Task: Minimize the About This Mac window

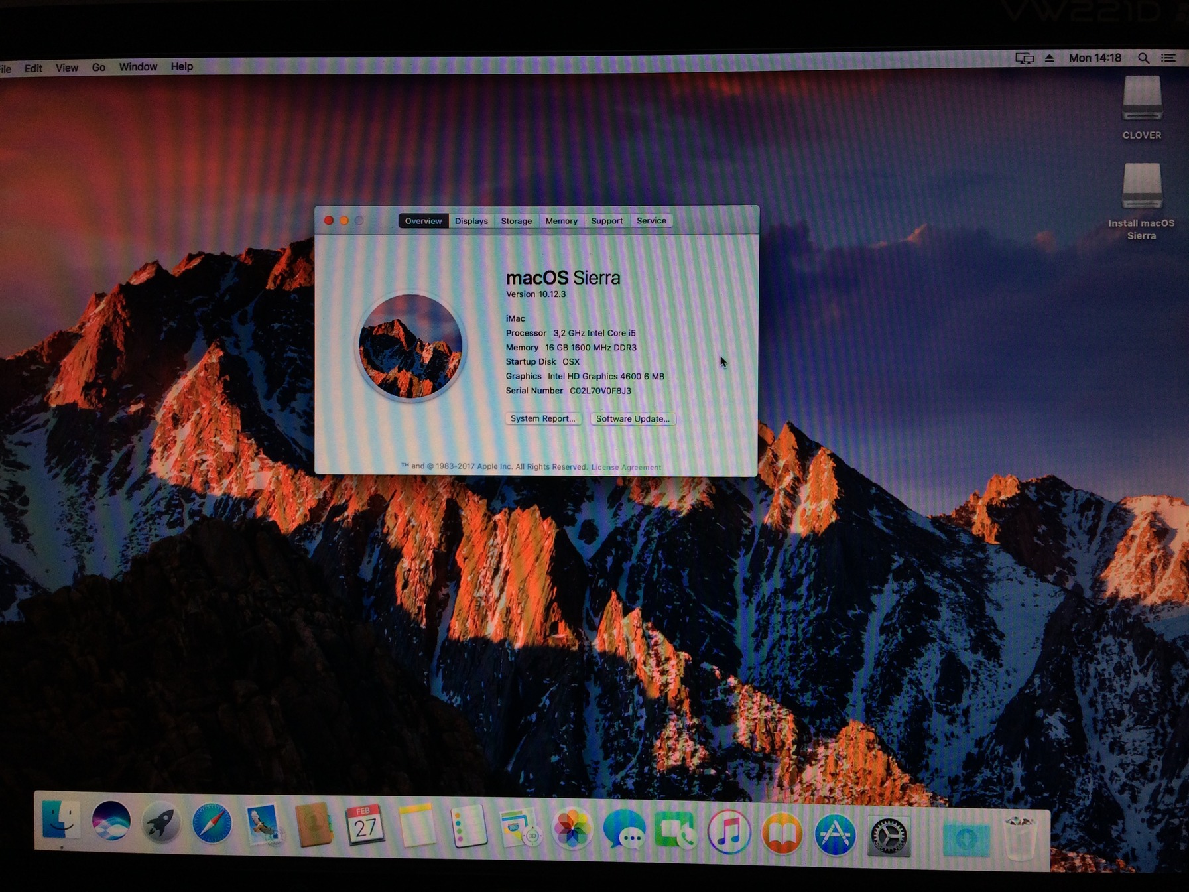Action: [x=344, y=220]
